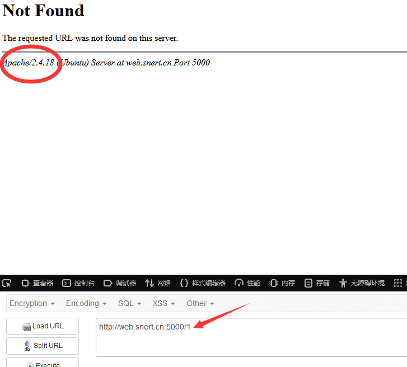Click the grid icon at devtools bar end

tap(398, 283)
